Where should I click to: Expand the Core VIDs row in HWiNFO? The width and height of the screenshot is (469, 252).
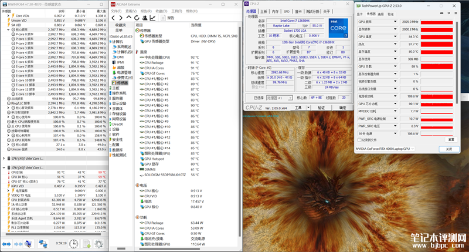(x=8, y=16)
